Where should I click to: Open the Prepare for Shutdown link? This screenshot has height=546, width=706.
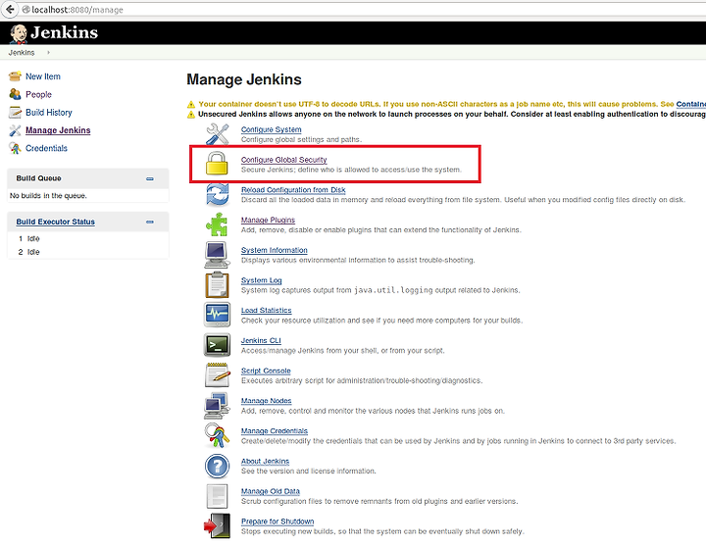click(x=277, y=521)
